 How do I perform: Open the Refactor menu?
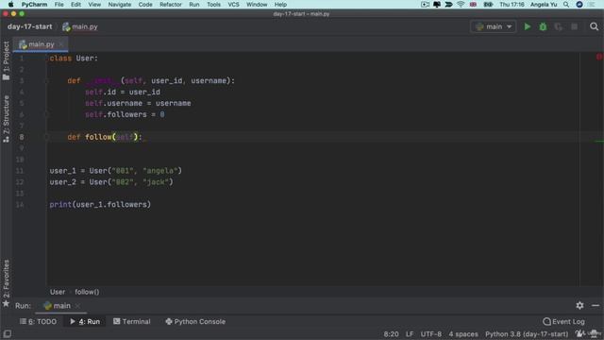click(171, 4)
